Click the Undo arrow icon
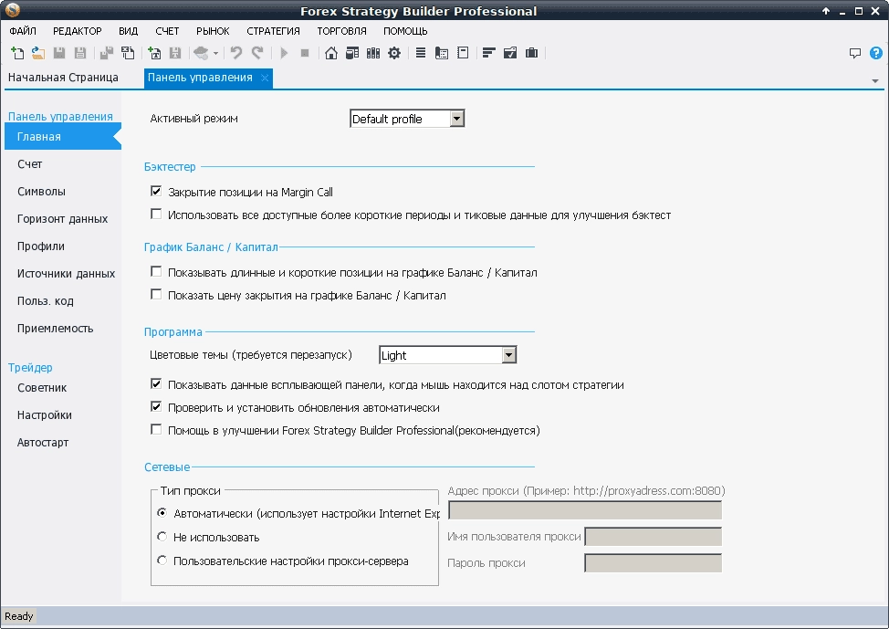 pos(235,53)
